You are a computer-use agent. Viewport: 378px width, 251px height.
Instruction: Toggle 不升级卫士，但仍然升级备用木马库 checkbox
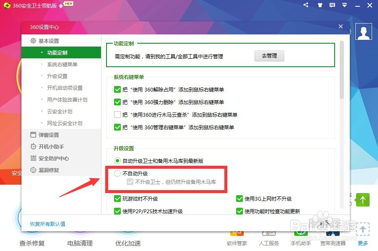[130, 182]
